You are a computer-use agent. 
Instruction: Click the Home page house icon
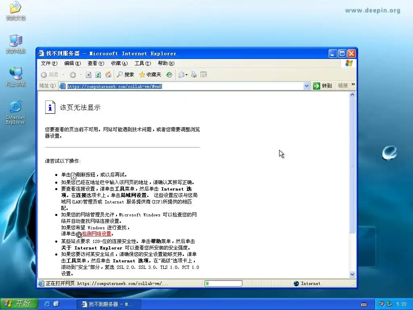coord(108,75)
